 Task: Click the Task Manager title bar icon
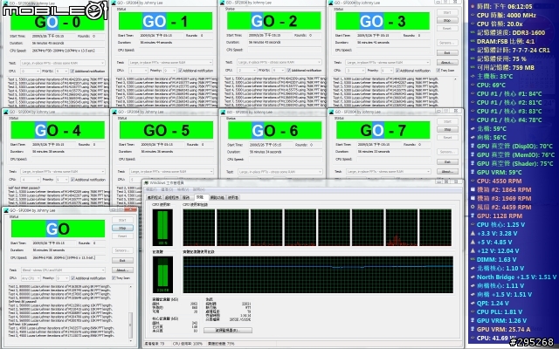146,182
